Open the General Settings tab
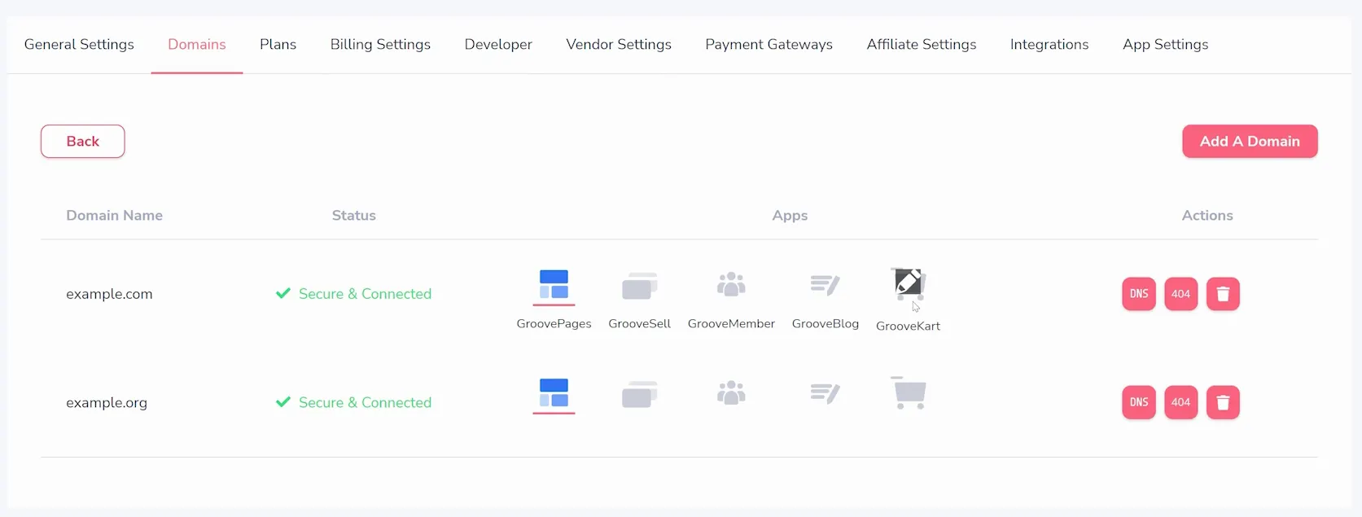This screenshot has width=1362, height=517. point(79,44)
